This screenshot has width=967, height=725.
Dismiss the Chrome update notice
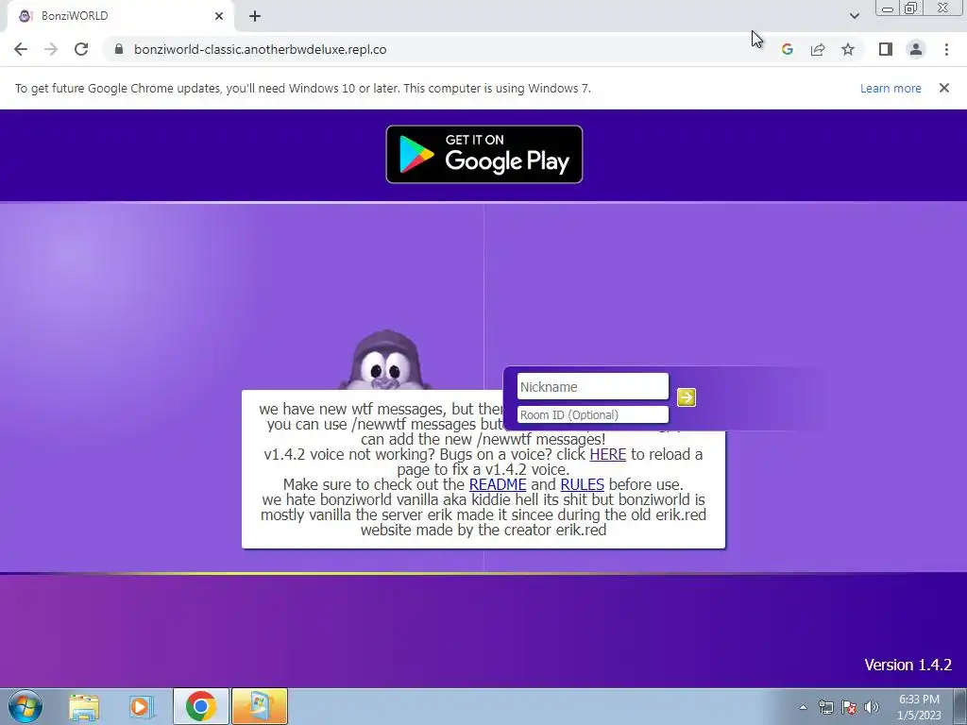click(x=944, y=88)
